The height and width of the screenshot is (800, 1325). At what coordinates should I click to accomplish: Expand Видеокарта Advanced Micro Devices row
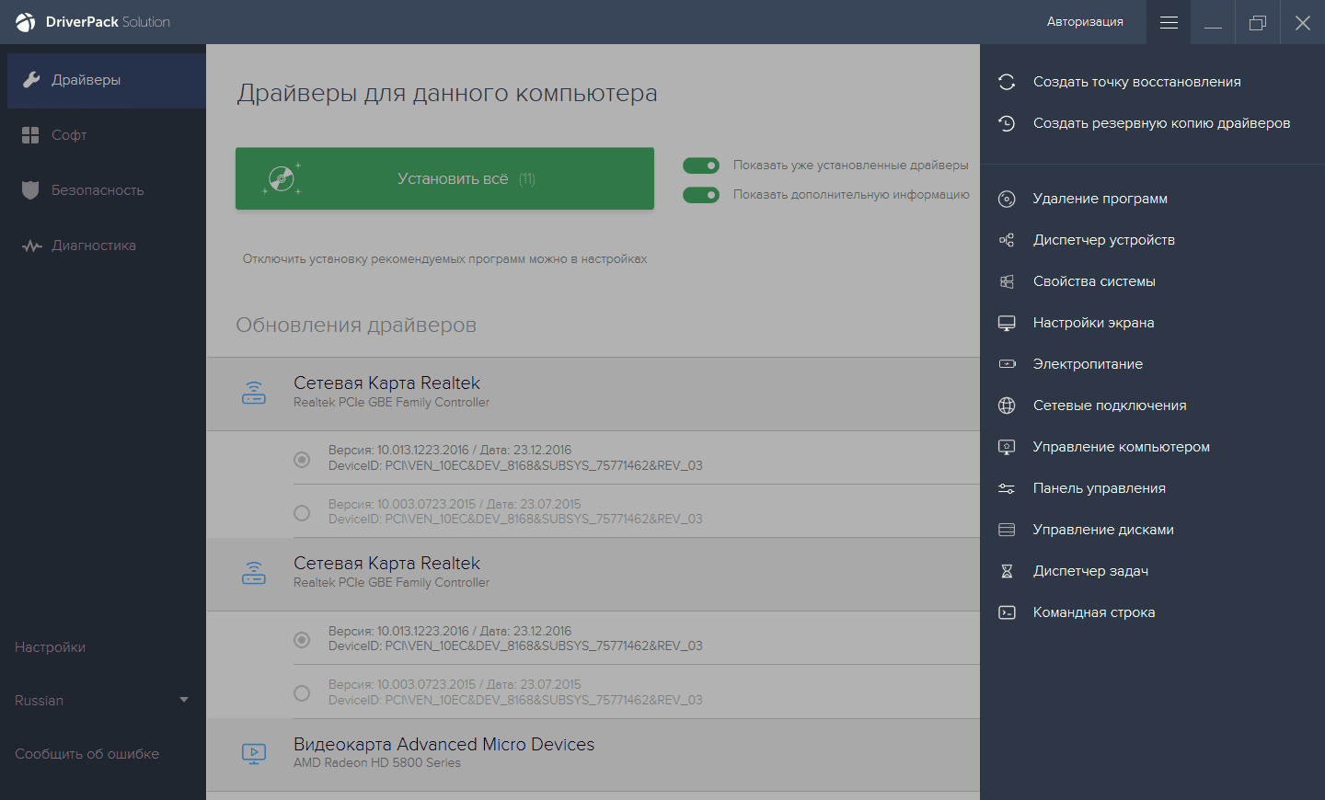(593, 755)
